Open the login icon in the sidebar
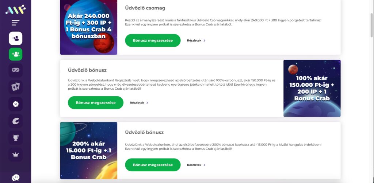This screenshot has height=183, width=374. 15,38
